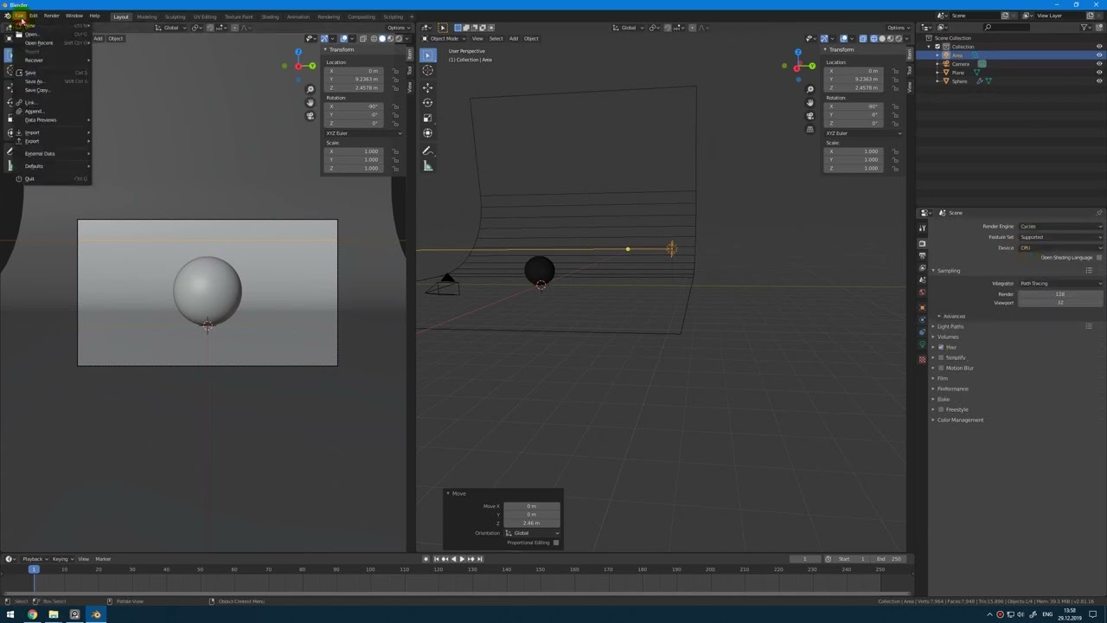
Task: Open the Device CPU dropdown
Action: pos(1060,248)
